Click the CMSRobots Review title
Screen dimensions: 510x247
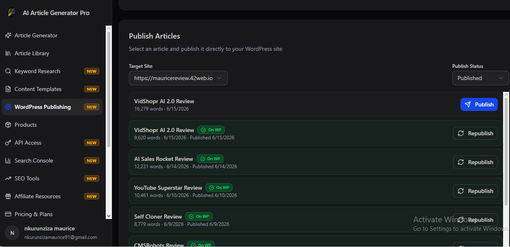(159, 245)
